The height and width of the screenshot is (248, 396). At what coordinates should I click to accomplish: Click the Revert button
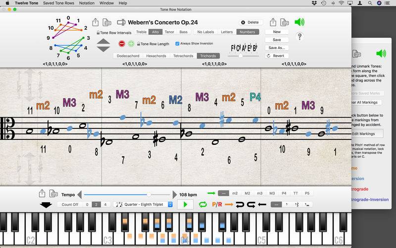[x=277, y=56]
